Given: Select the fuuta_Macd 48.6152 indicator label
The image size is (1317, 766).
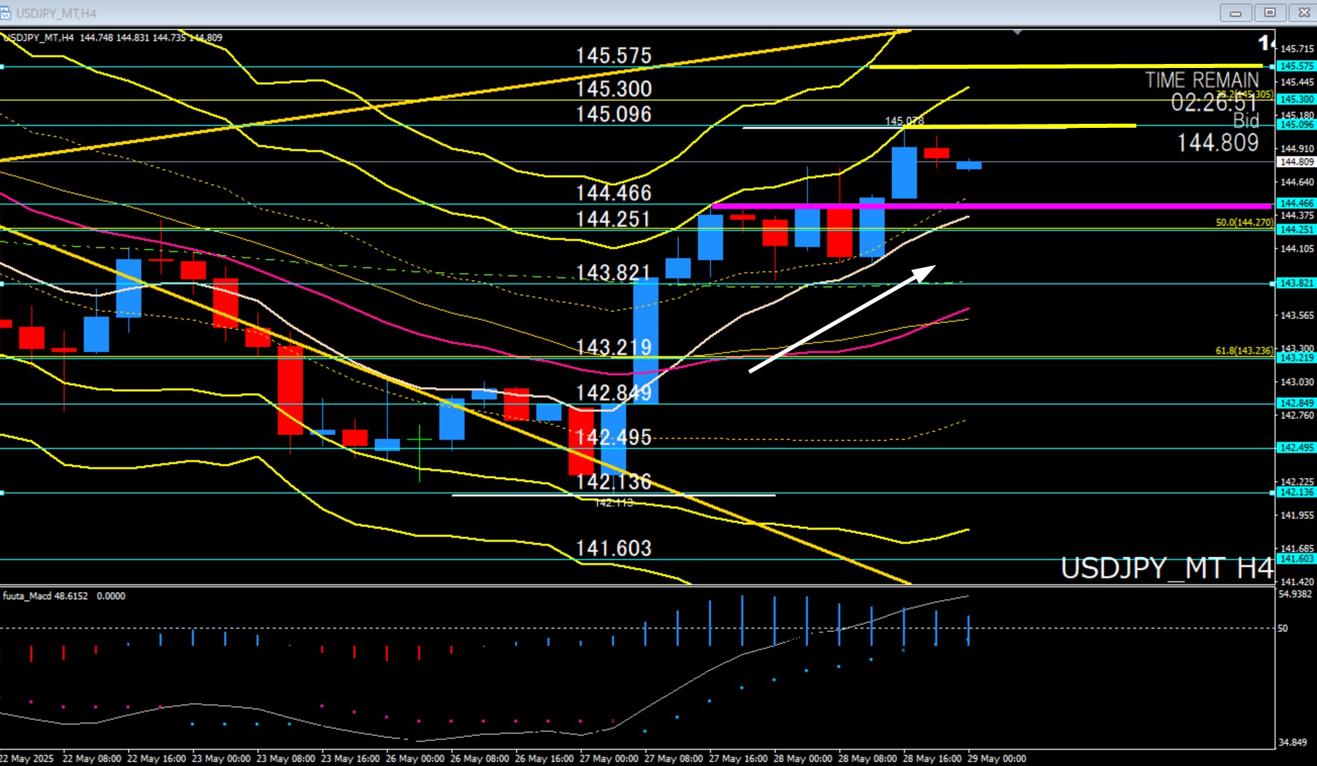Looking at the screenshot, I should click(45, 596).
